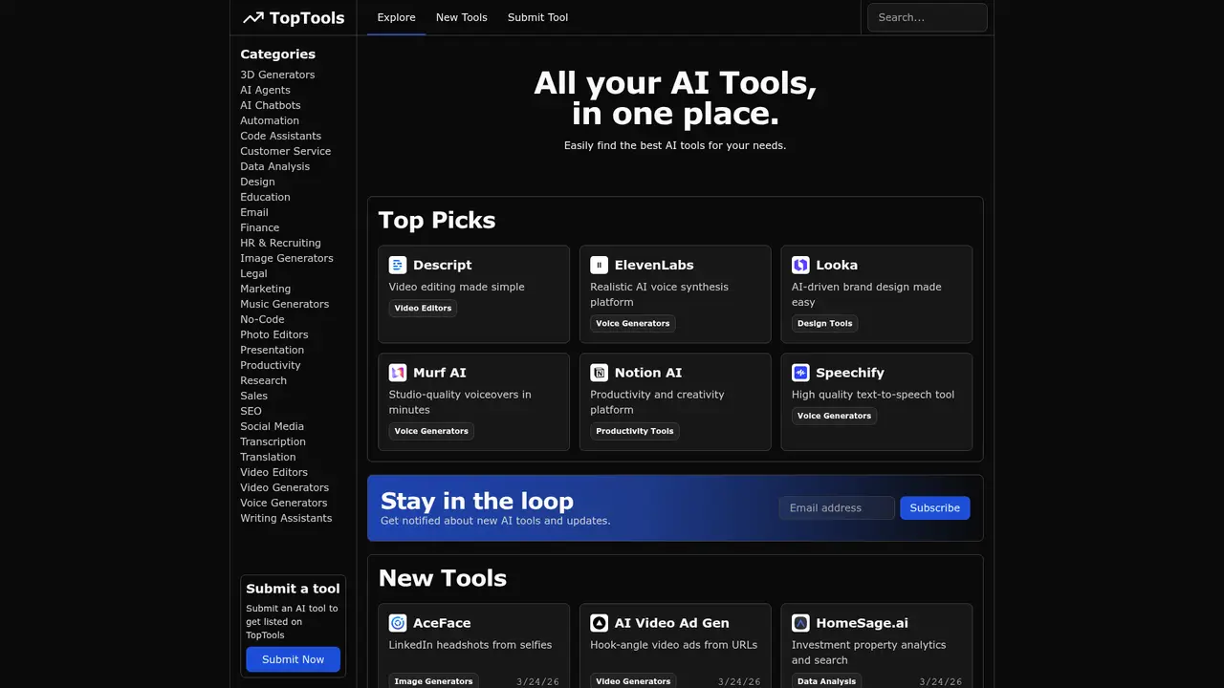Focus the Search input field
The height and width of the screenshot is (688, 1224).
tap(927, 17)
